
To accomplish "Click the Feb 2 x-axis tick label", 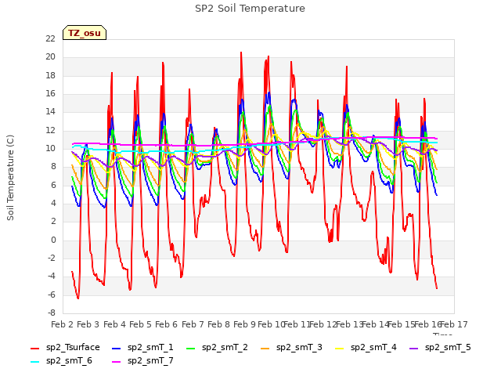I will [63, 324].
